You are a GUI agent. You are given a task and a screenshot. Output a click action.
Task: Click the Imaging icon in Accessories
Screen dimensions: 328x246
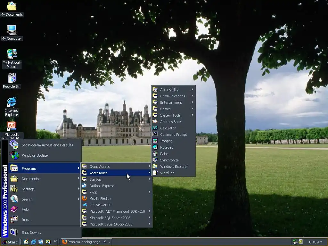pos(155,141)
